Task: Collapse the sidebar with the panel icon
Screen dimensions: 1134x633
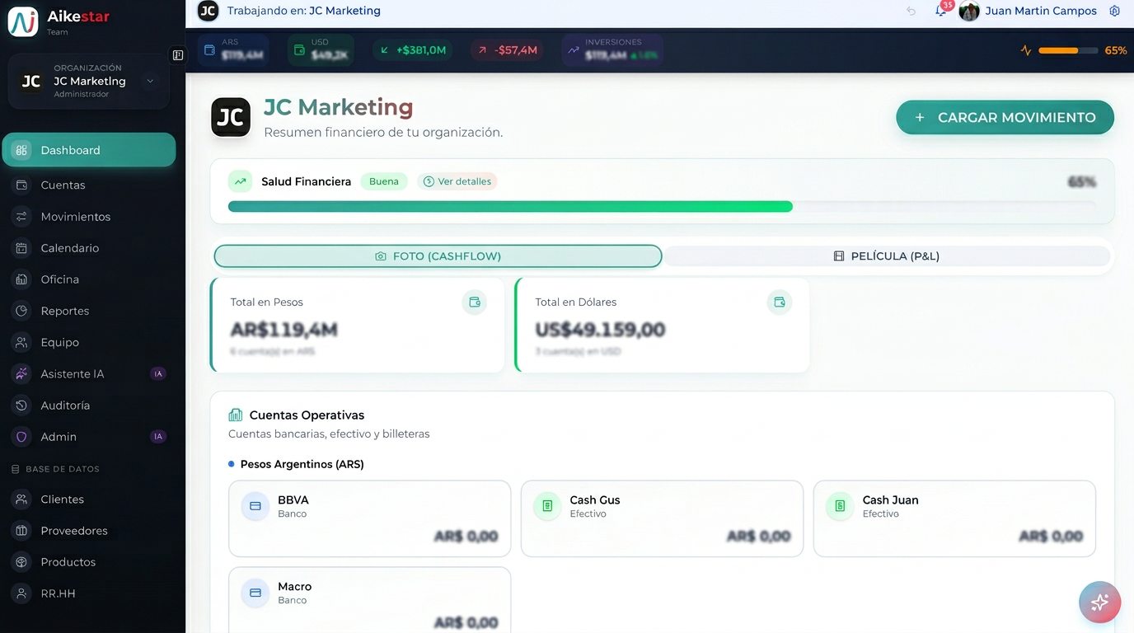Action: [x=178, y=55]
